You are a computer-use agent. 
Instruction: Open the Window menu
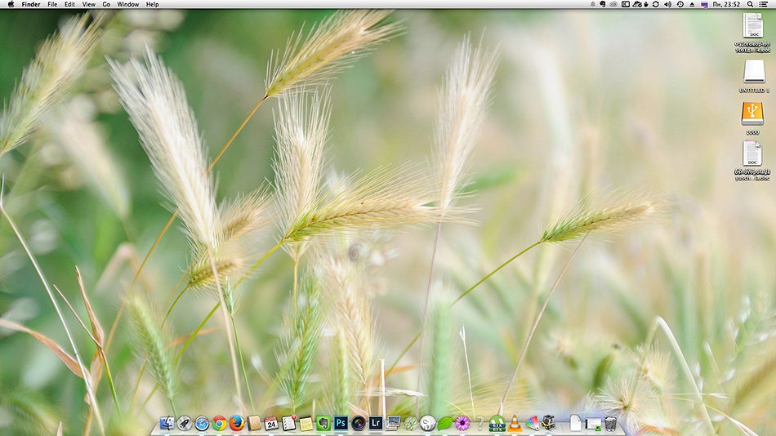tap(127, 4)
